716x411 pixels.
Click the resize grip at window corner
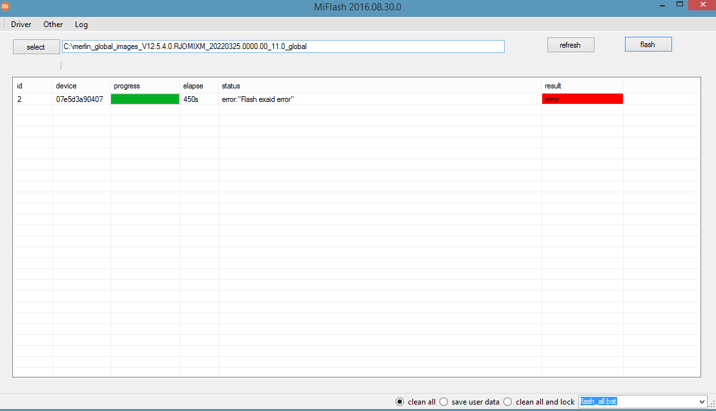pyautogui.click(x=711, y=404)
